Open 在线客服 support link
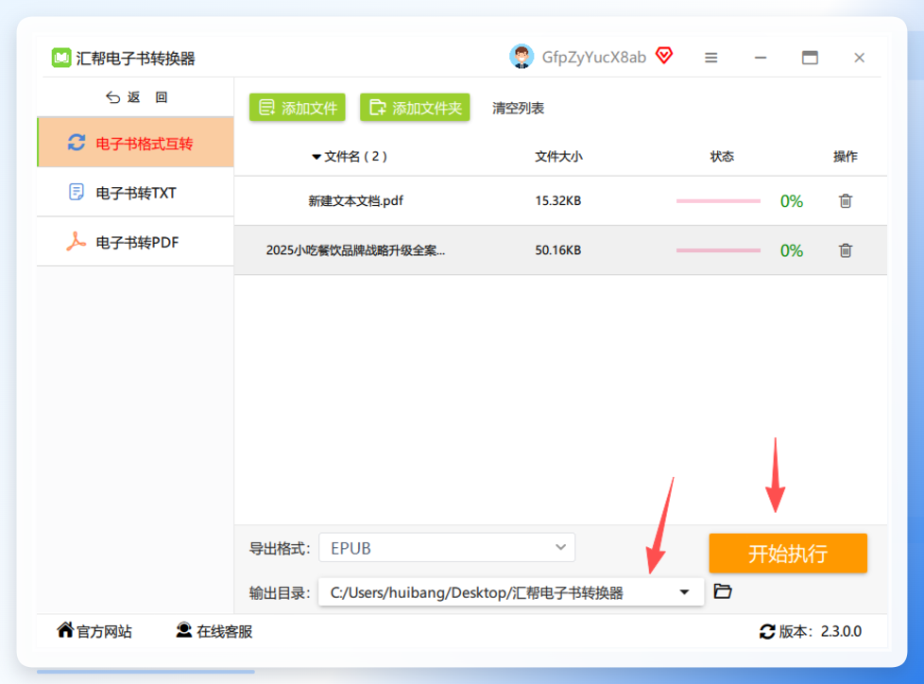 [214, 631]
